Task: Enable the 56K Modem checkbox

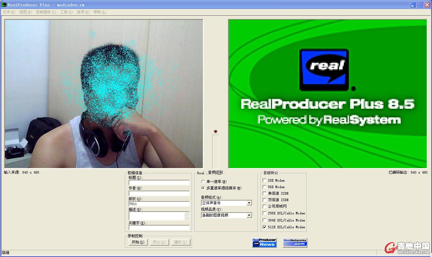Action: pos(264,187)
